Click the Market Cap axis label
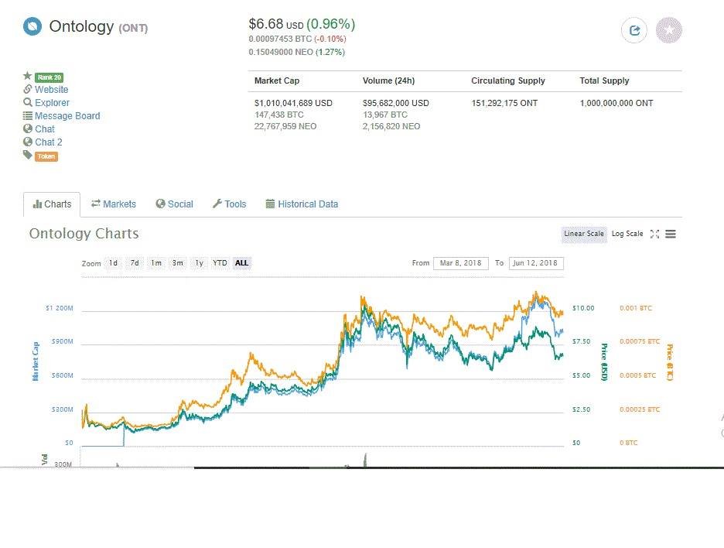Viewport: 724px width, 548px height. [x=36, y=361]
